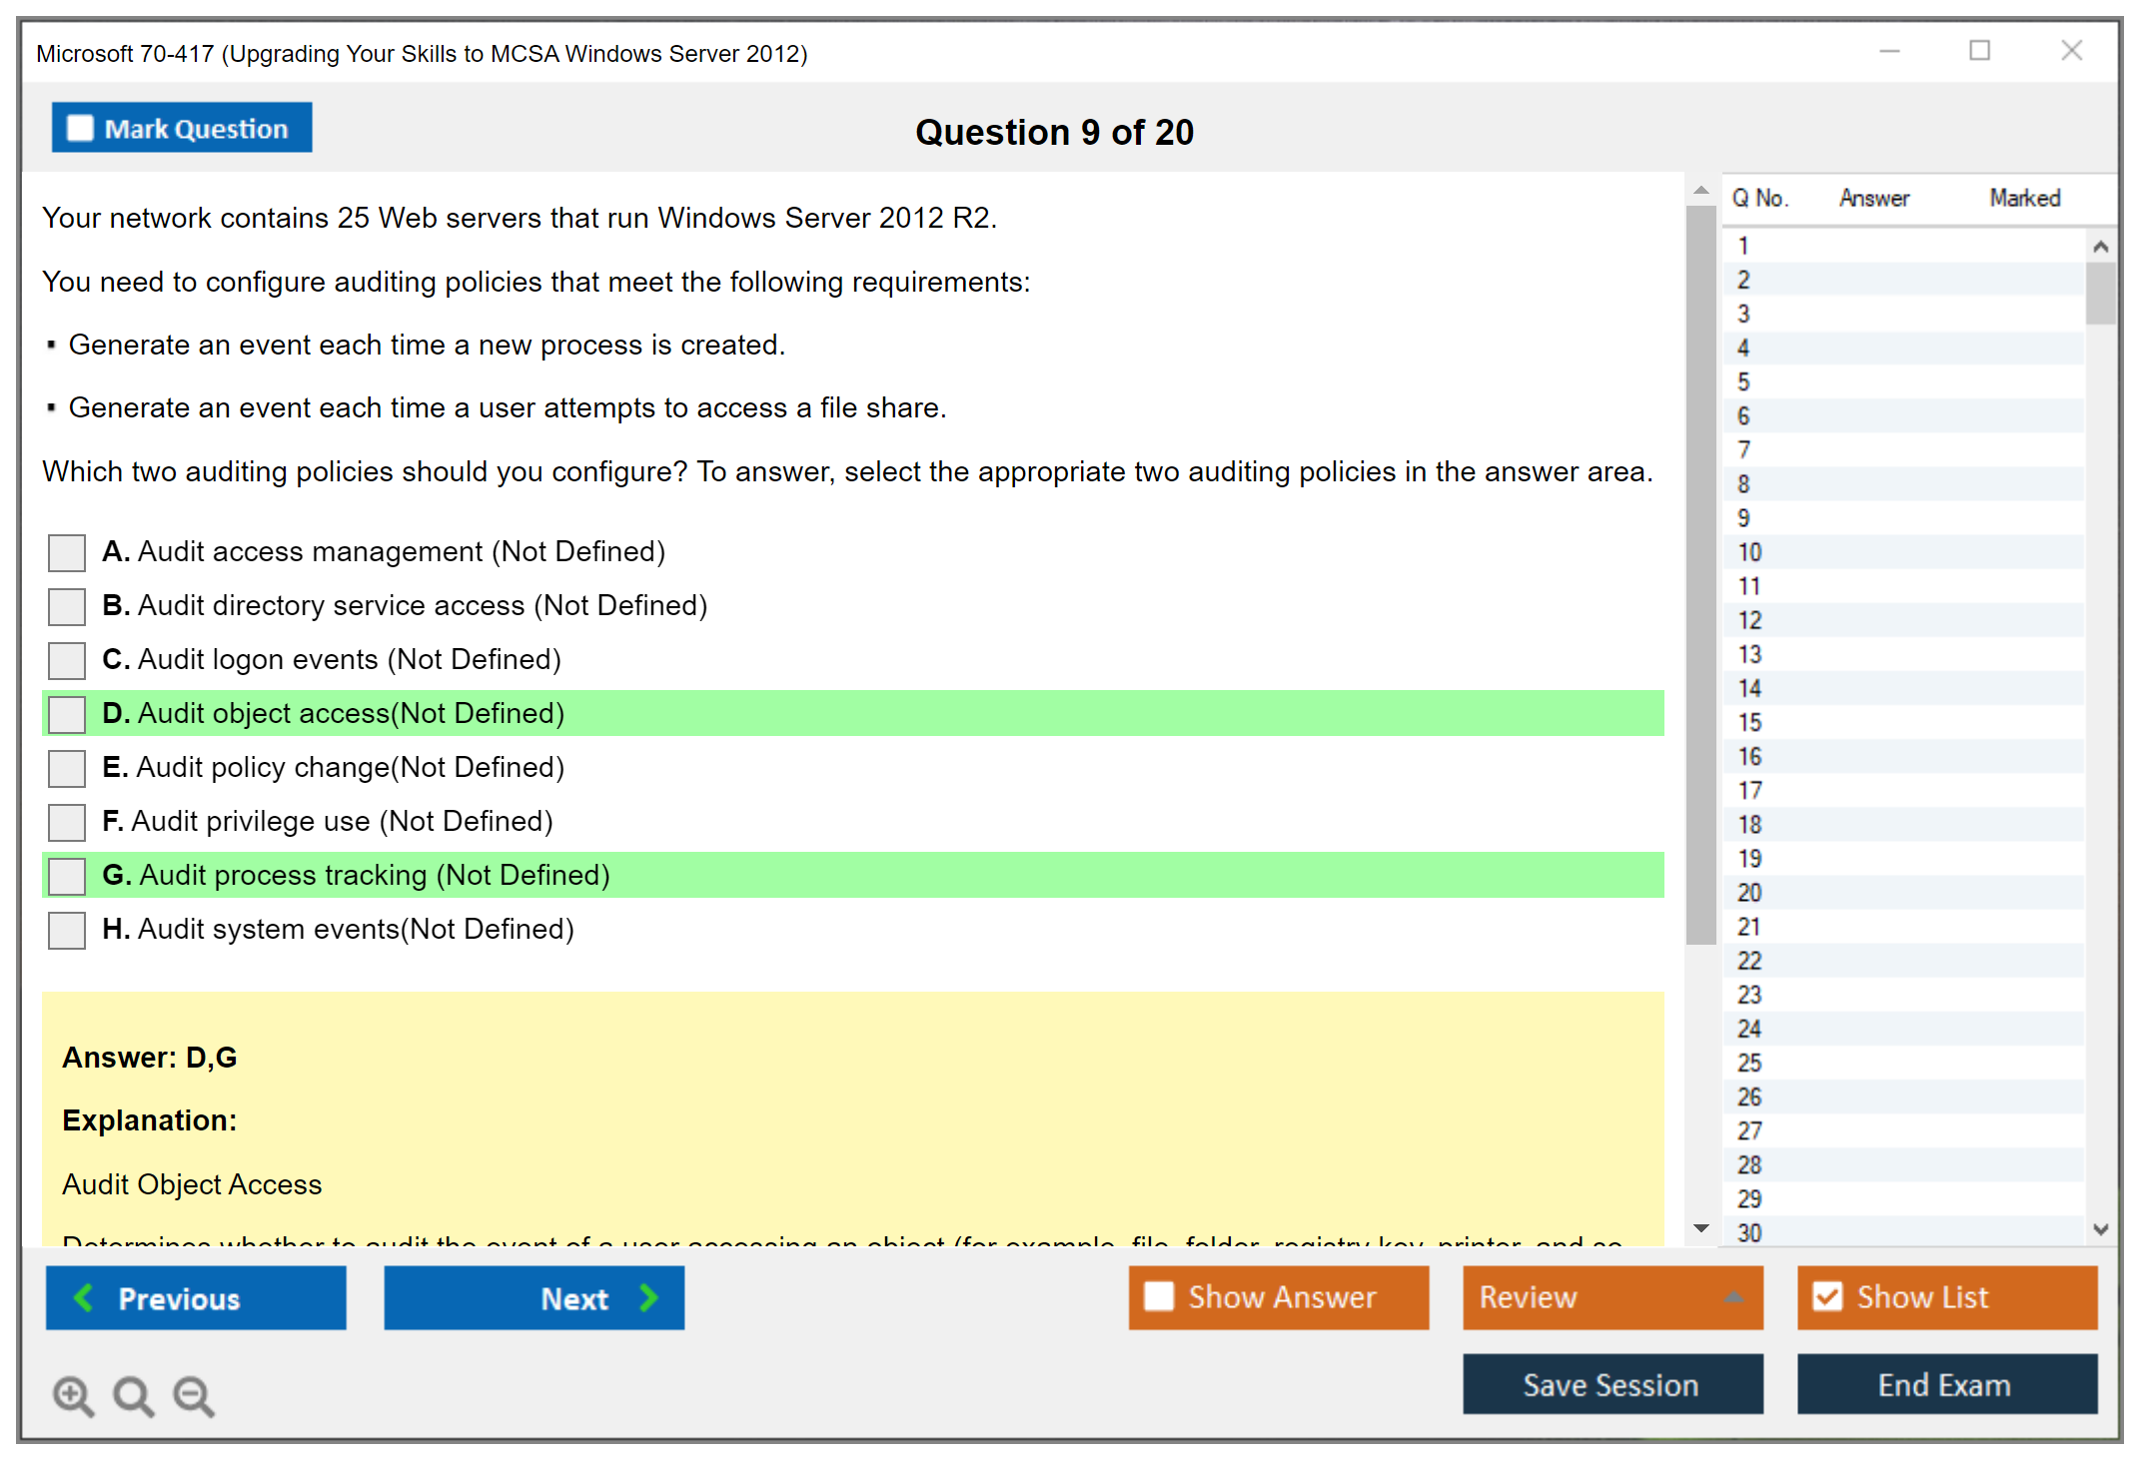Click the question pane vertical scrollbar
The height and width of the screenshot is (1468, 2148).
coord(1700,574)
